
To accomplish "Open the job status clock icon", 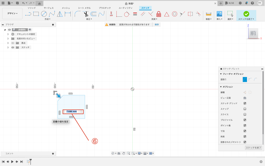I will click(240, 3).
